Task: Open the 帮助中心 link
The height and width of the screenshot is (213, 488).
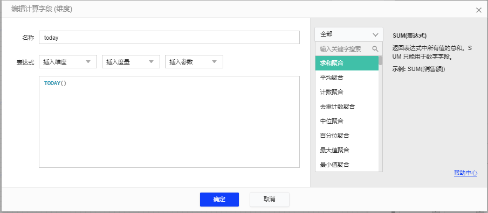Action: (465, 173)
